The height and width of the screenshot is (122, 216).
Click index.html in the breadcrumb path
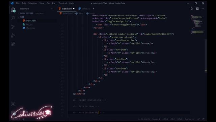67,14
